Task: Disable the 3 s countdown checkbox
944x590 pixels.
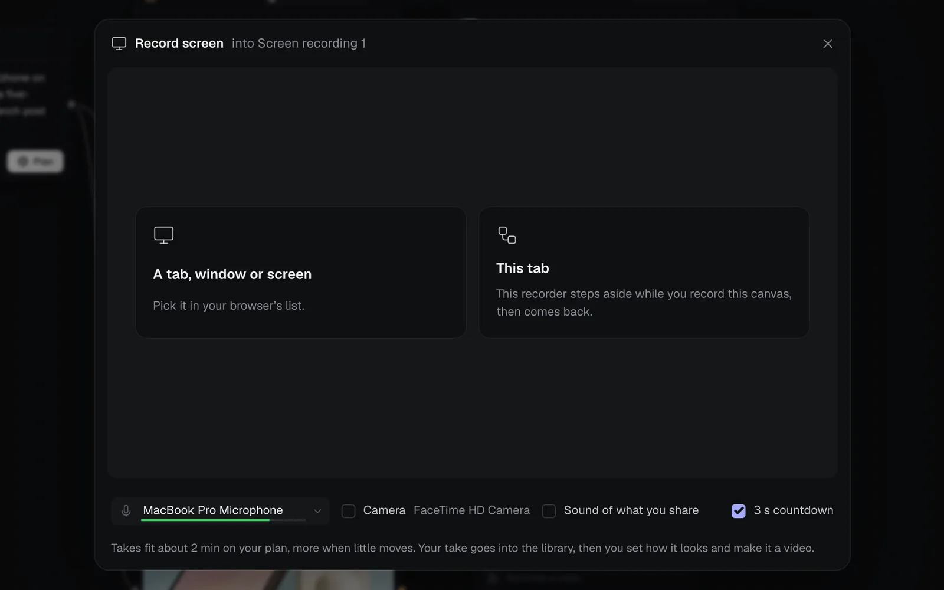Action: click(738, 511)
